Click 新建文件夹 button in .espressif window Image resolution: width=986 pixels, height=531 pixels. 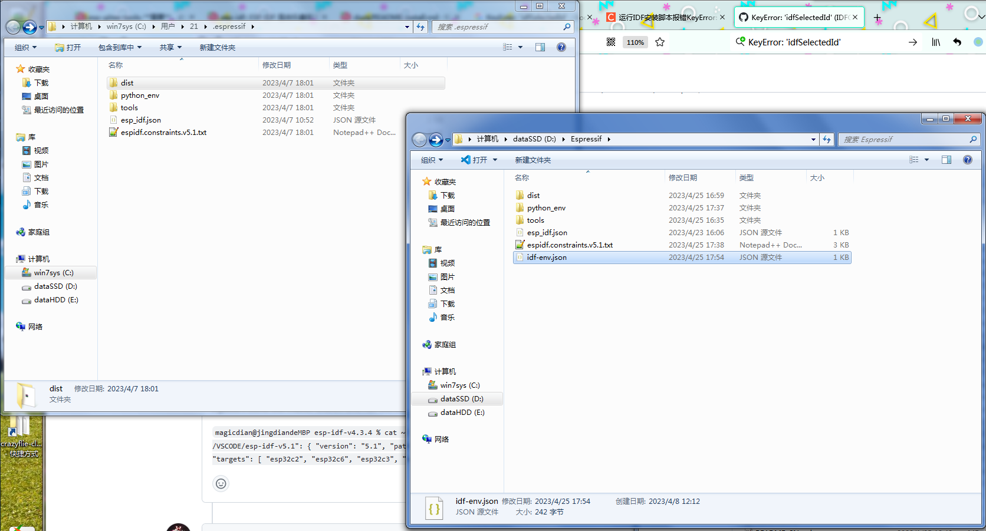point(217,47)
